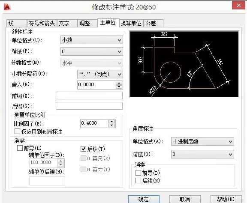Click the 帮助(H) button
The image size is (247, 203).
[x=226, y=199]
